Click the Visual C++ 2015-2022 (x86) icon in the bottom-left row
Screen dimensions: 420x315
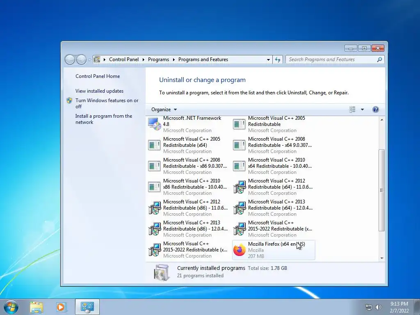pyautogui.click(x=155, y=250)
